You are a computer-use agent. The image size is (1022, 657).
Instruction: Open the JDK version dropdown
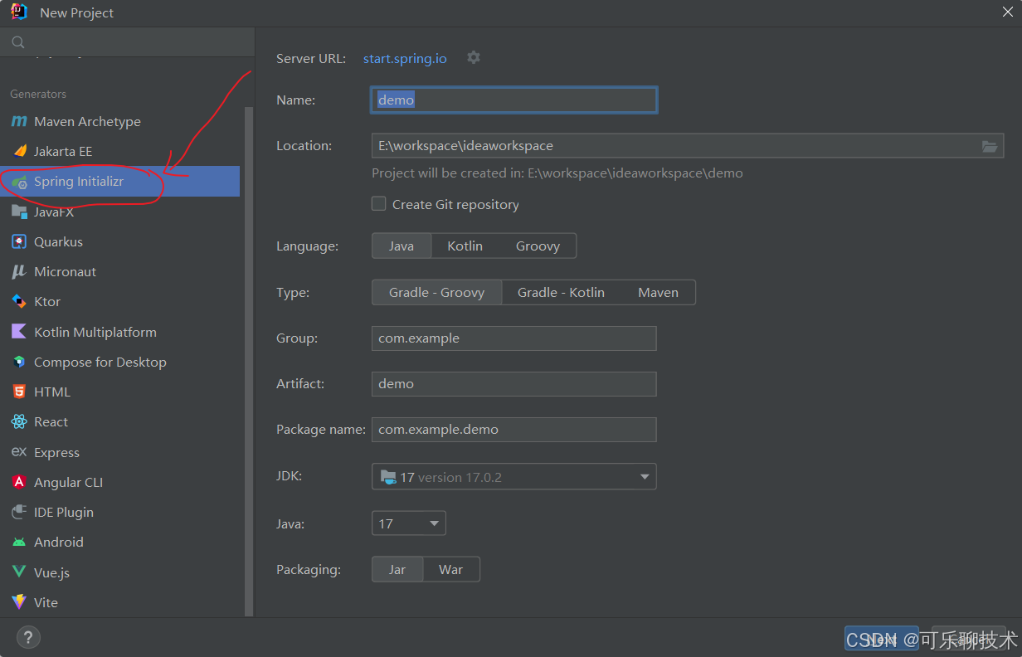tap(514, 477)
